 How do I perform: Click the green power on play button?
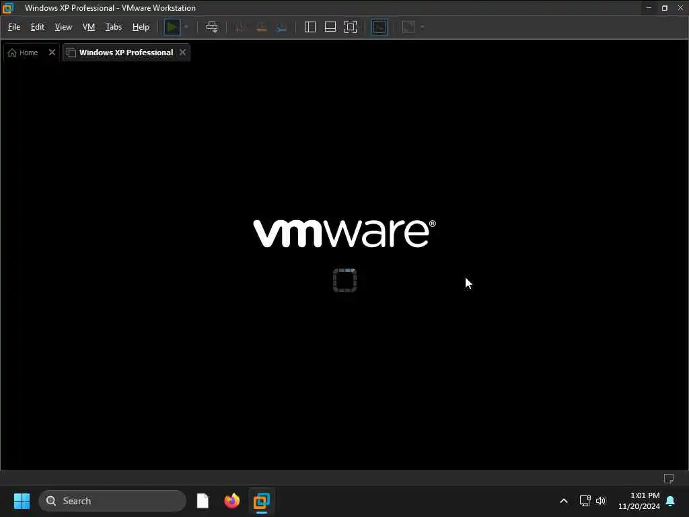point(172,27)
